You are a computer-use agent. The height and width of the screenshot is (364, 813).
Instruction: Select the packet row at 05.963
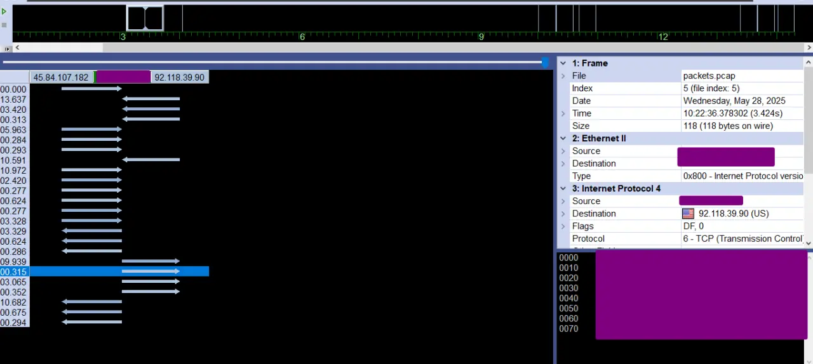[x=104, y=129]
